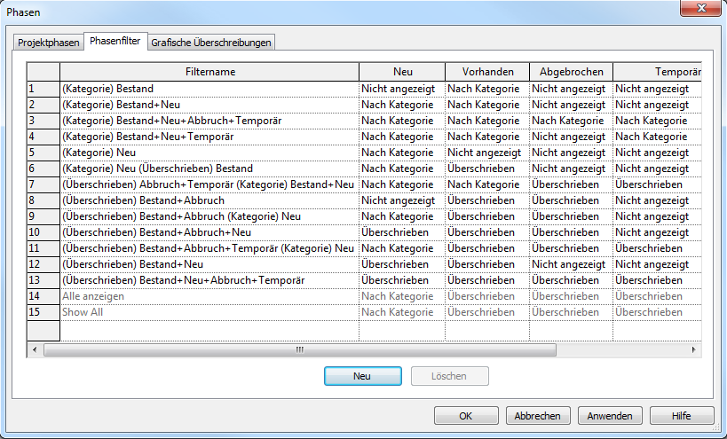The height and width of the screenshot is (439, 727).
Task: Click the Neu button to add filter
Action: pyautogui.click(x=361, y=376)
